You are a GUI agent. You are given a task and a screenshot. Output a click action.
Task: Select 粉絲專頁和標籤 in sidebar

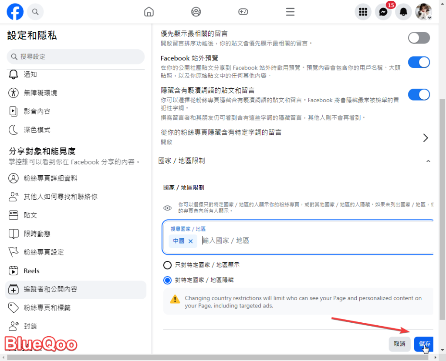pyautogui.click(x=47, y=308)
